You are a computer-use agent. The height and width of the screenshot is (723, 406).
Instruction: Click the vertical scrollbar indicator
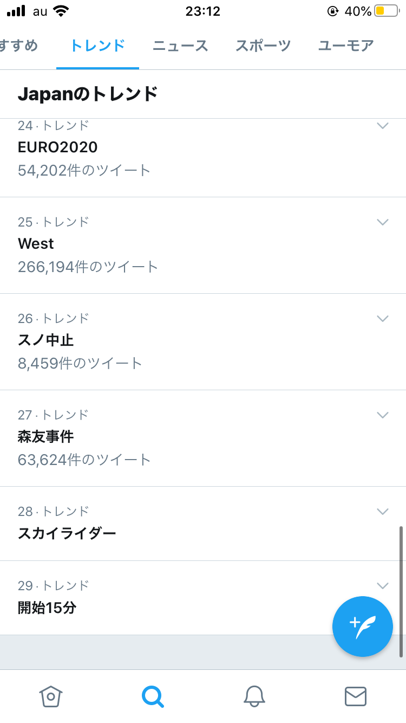[401, 591]
